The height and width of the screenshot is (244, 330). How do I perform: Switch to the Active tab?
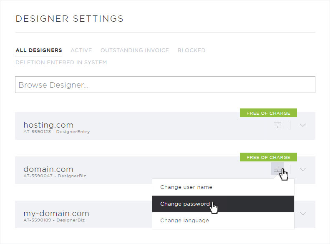click(x=81, y=50)
